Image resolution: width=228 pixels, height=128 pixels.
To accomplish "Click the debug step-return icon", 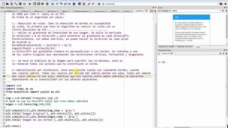I will (65, 4).
